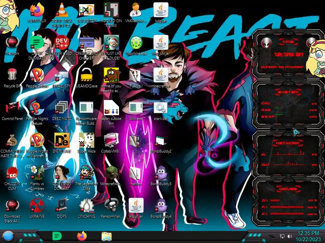Screen dimensions: 325x243
Task: Open the Start orb on the taskbar
Action: coord(8,236)
